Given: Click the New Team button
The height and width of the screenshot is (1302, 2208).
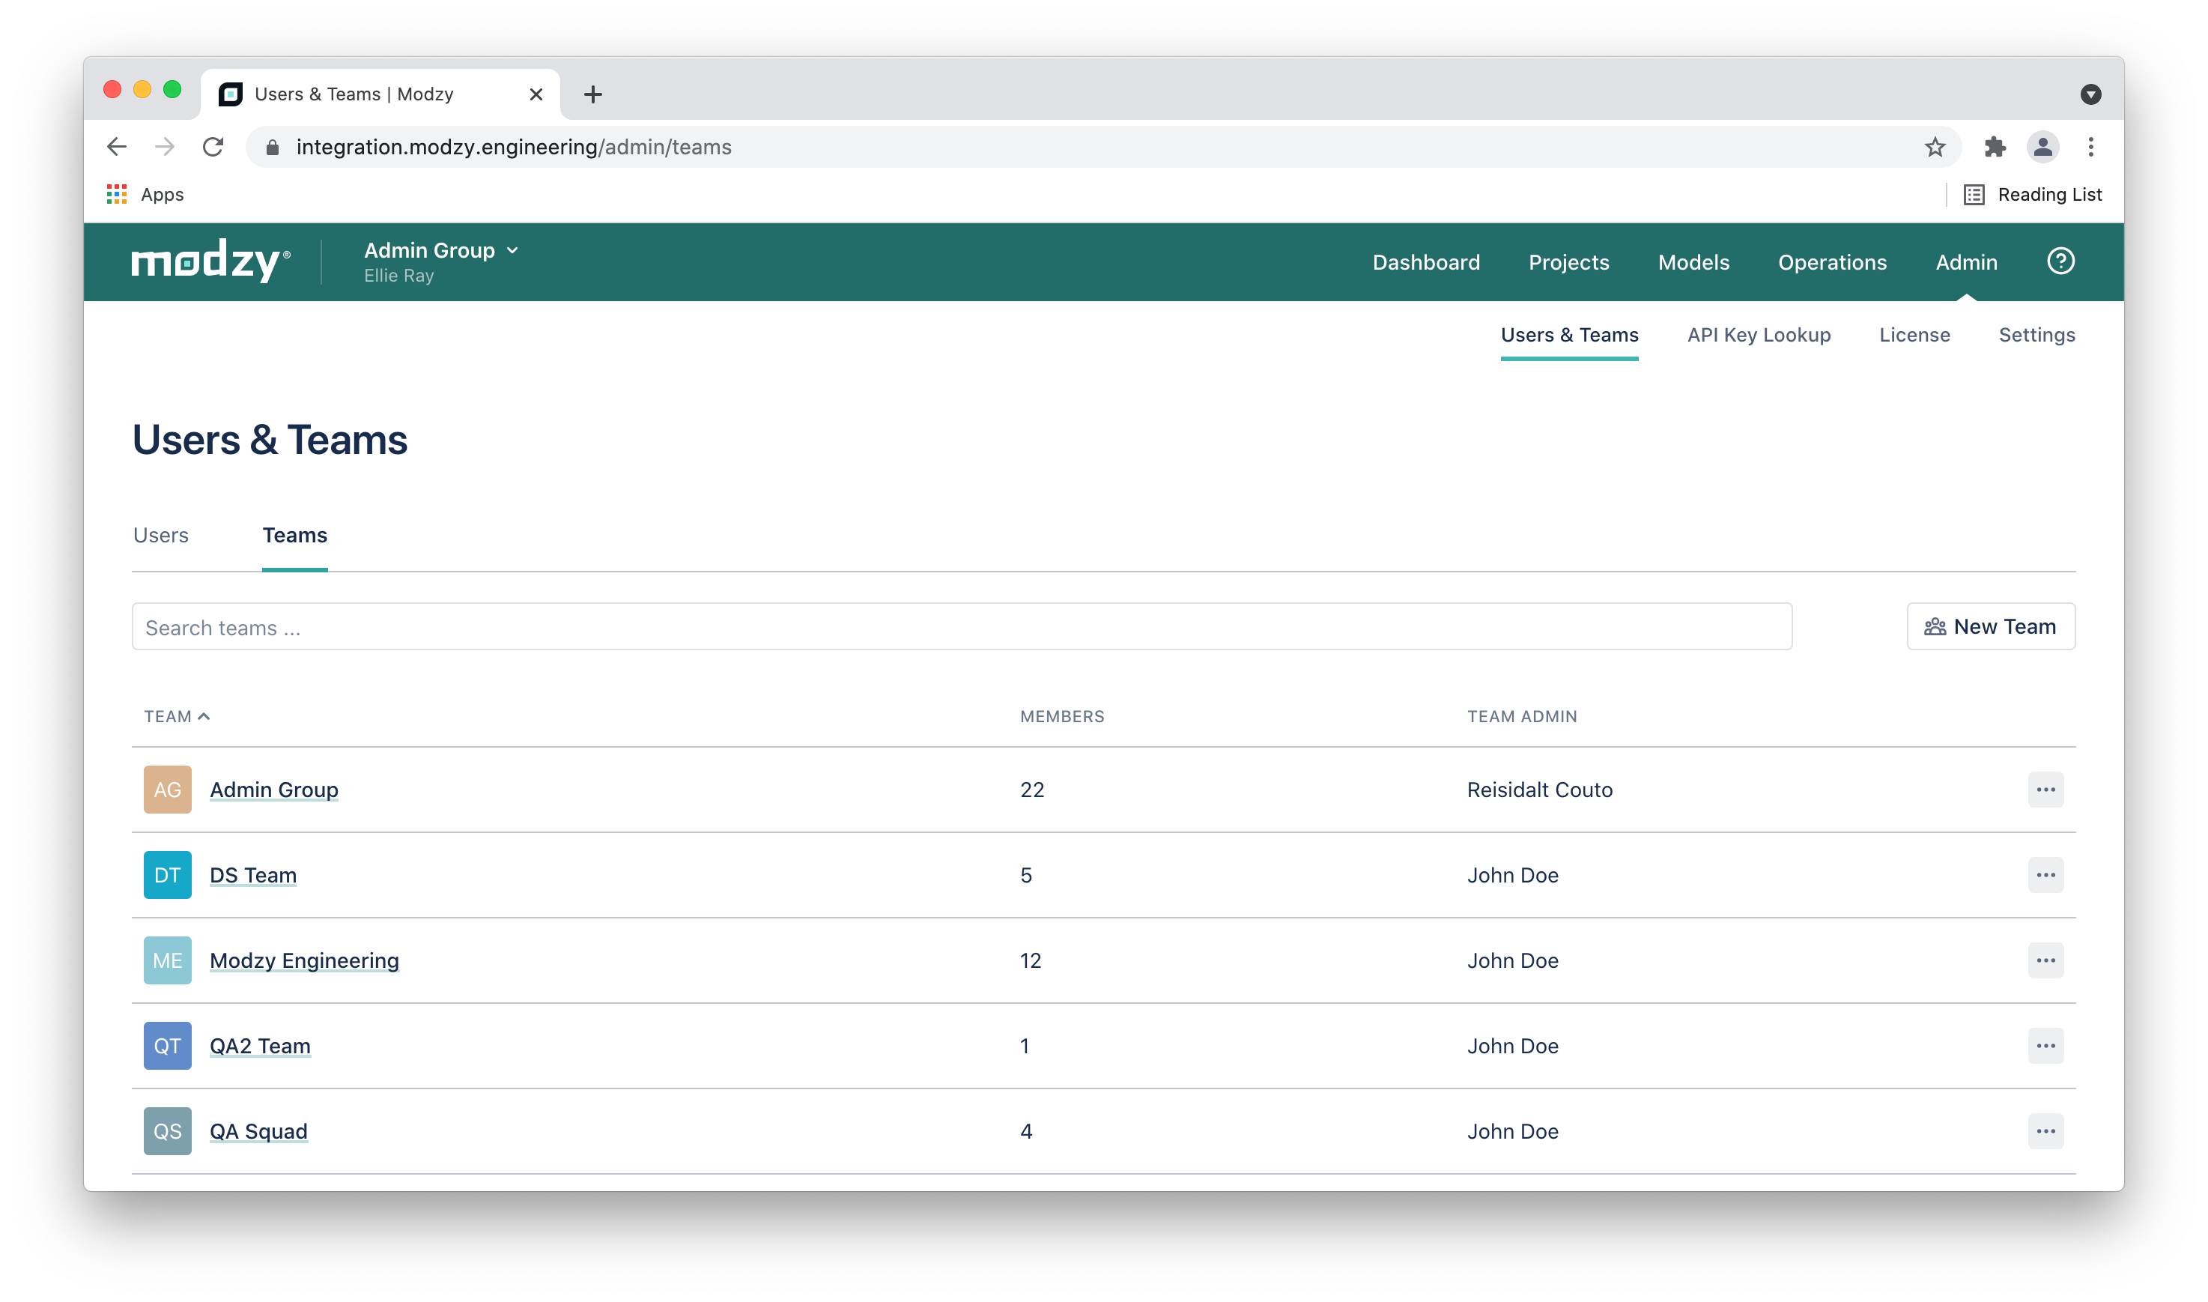Looking at the screenshot, I should (1991, 626).
